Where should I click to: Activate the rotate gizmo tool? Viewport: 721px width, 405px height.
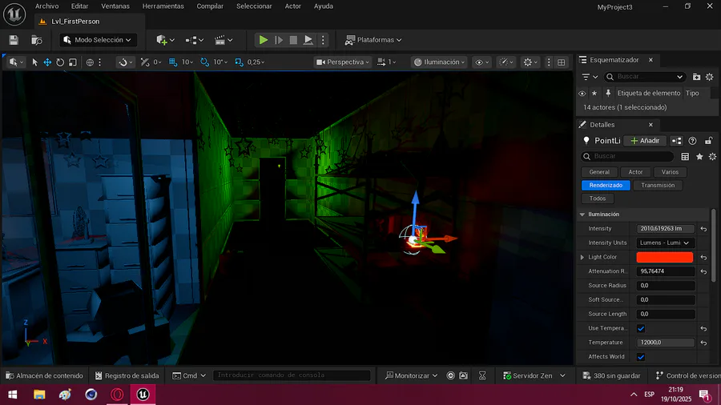click(60, 62)
